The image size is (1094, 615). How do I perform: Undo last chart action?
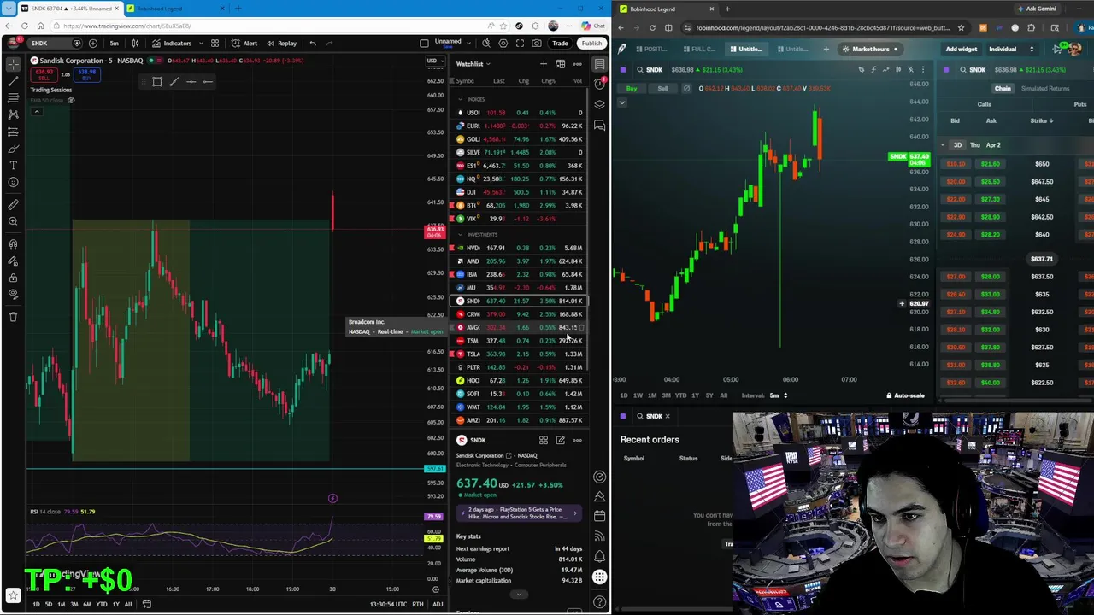313,43
